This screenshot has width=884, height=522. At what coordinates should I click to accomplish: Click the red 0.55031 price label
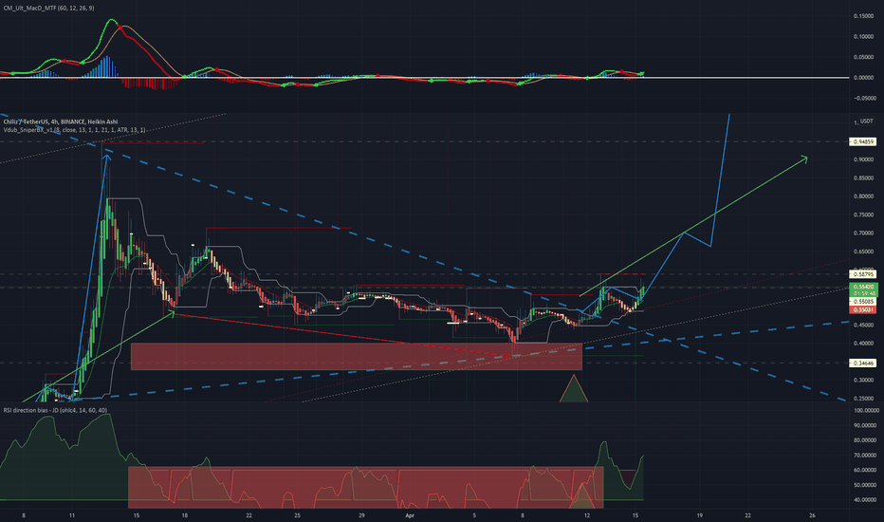pos(862,309)
